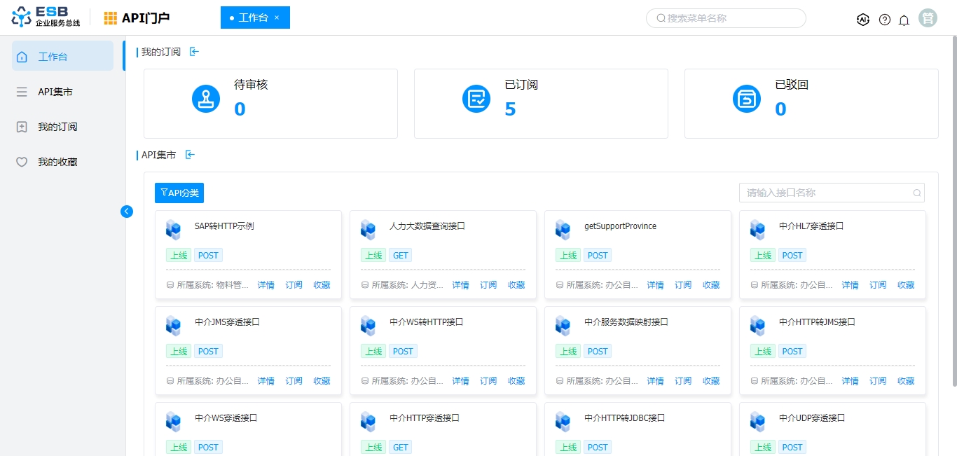Click the 已驳回 rejected icon

pos(747,99)
